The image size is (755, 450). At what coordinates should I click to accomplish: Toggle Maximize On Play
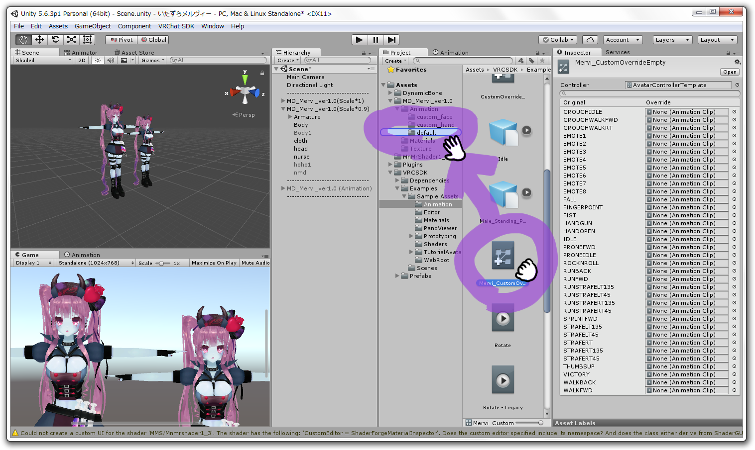click(x=214, y=263)
